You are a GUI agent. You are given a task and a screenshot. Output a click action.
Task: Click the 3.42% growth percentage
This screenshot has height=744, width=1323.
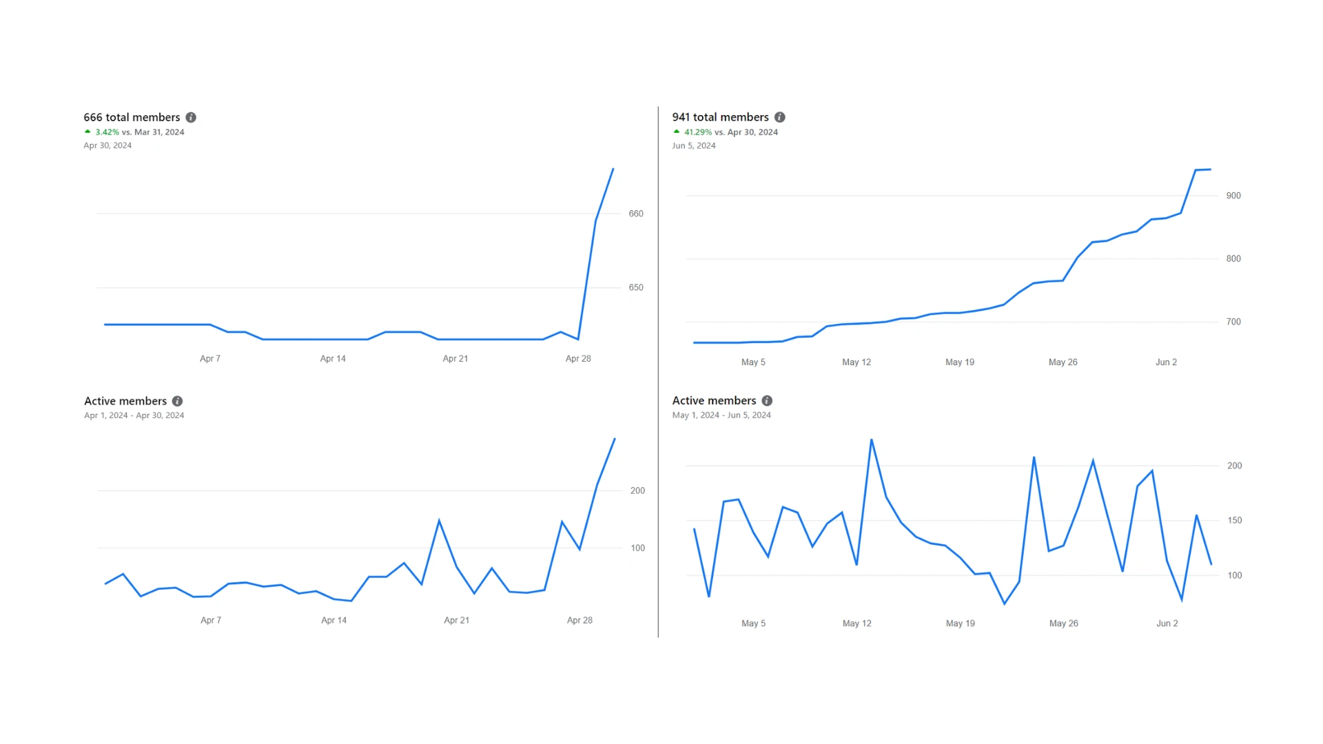[107, 132]
